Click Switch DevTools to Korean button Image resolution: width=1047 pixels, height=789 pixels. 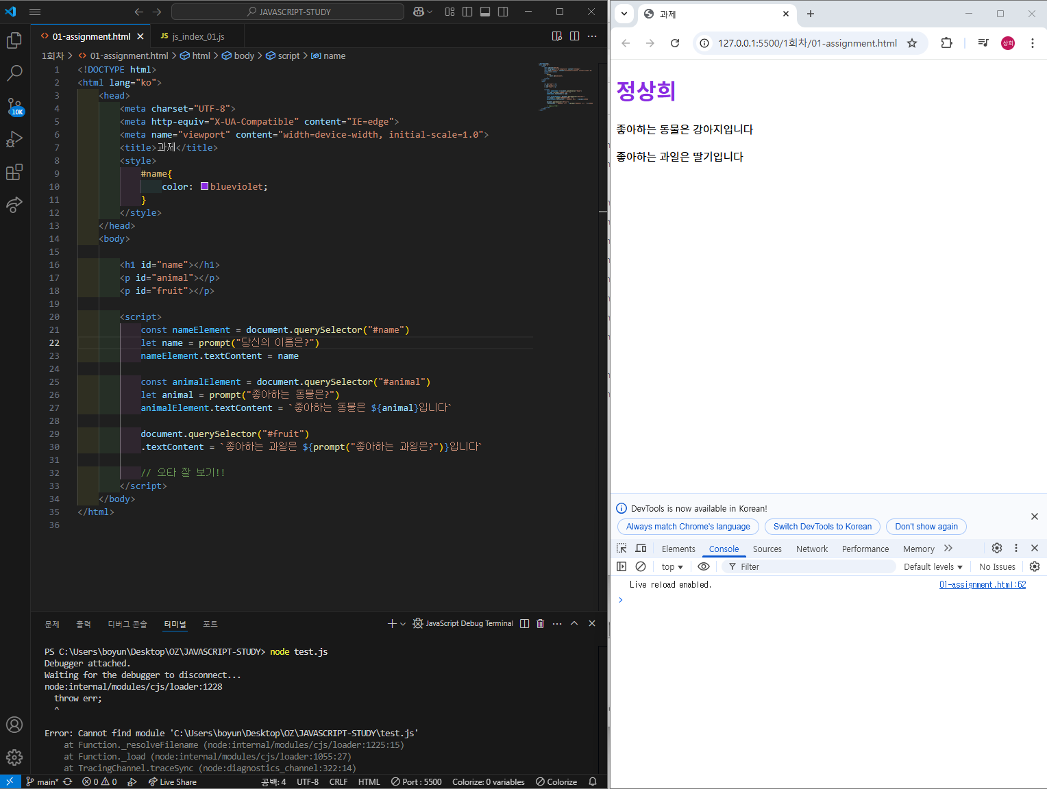[822, 527]
